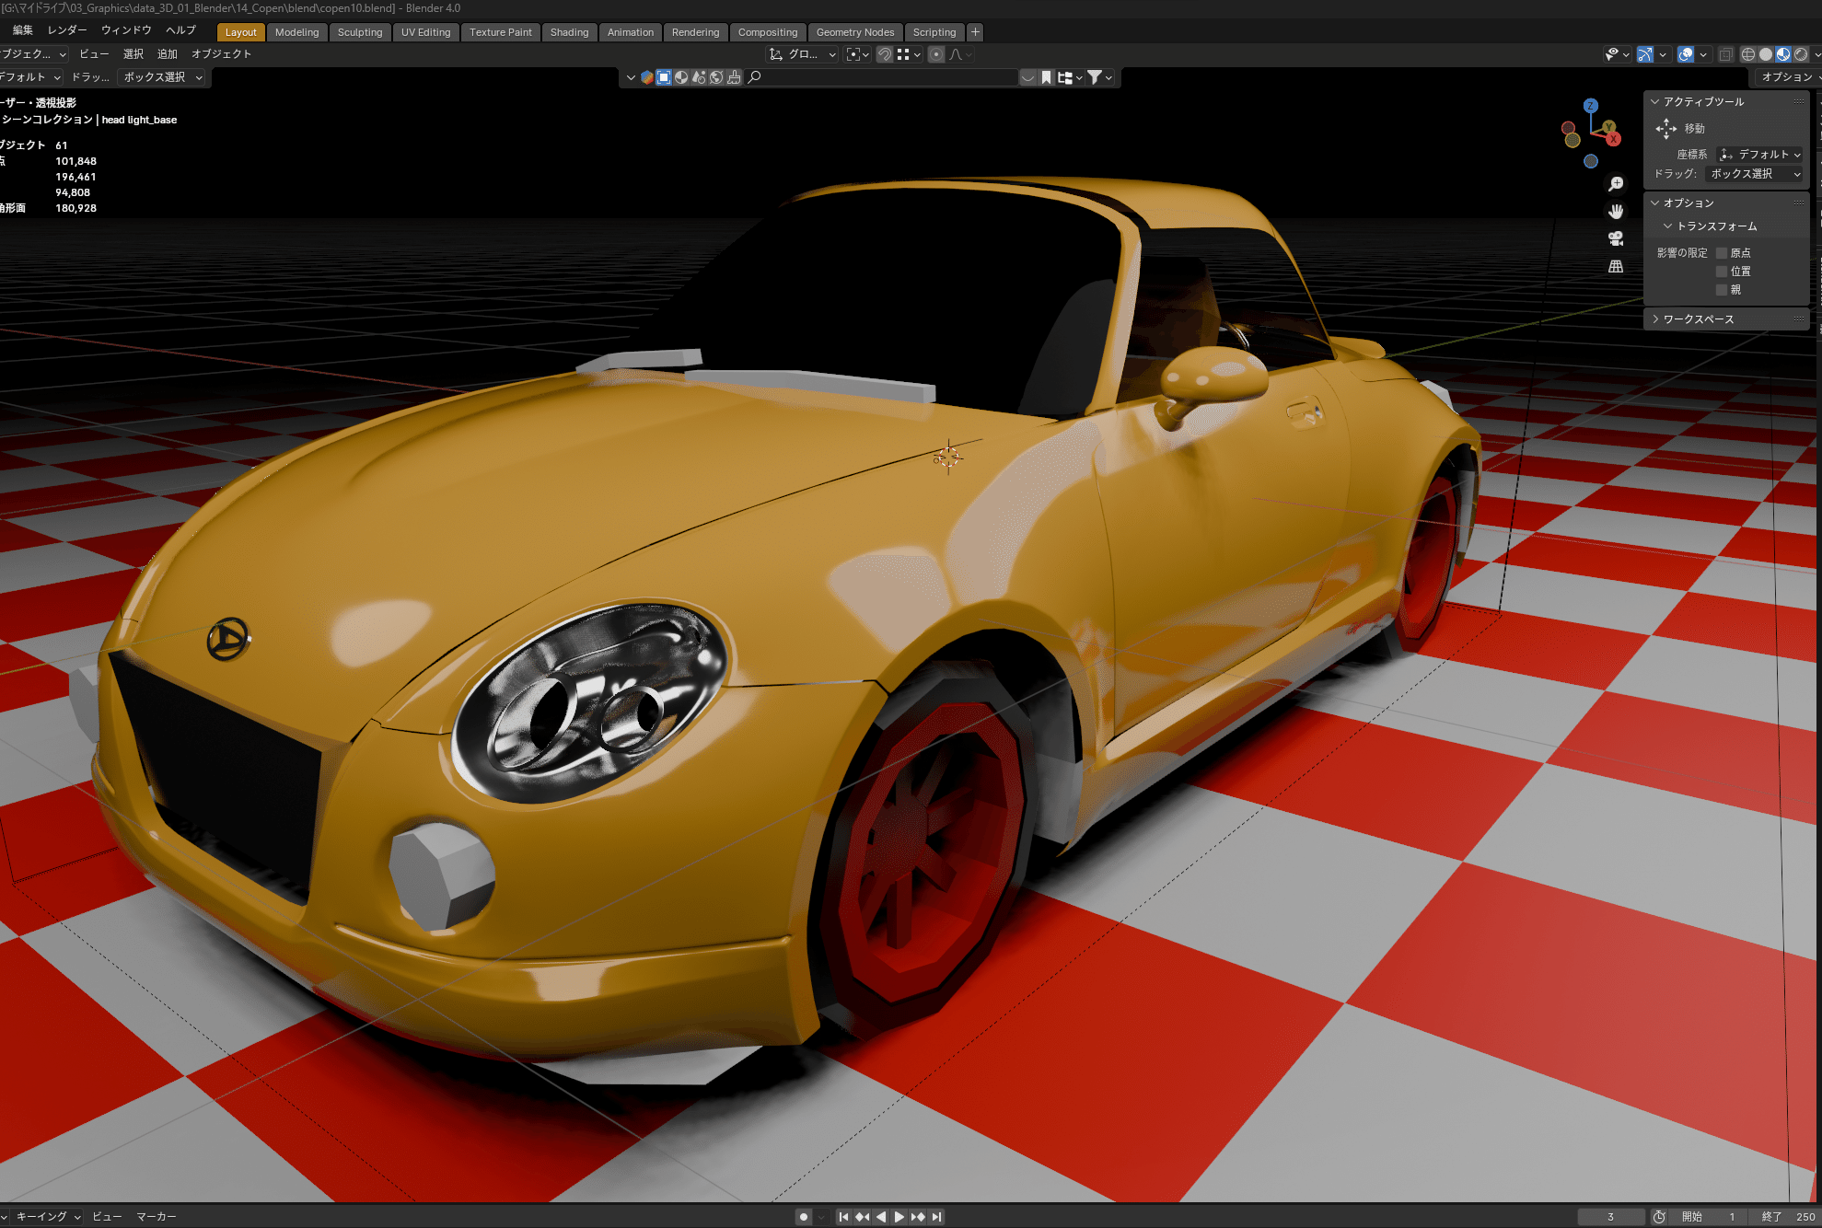Click the zoom magnifier icon beside the viewport
This screenshot has height=1228, width=1822.
pos(1616,183)
